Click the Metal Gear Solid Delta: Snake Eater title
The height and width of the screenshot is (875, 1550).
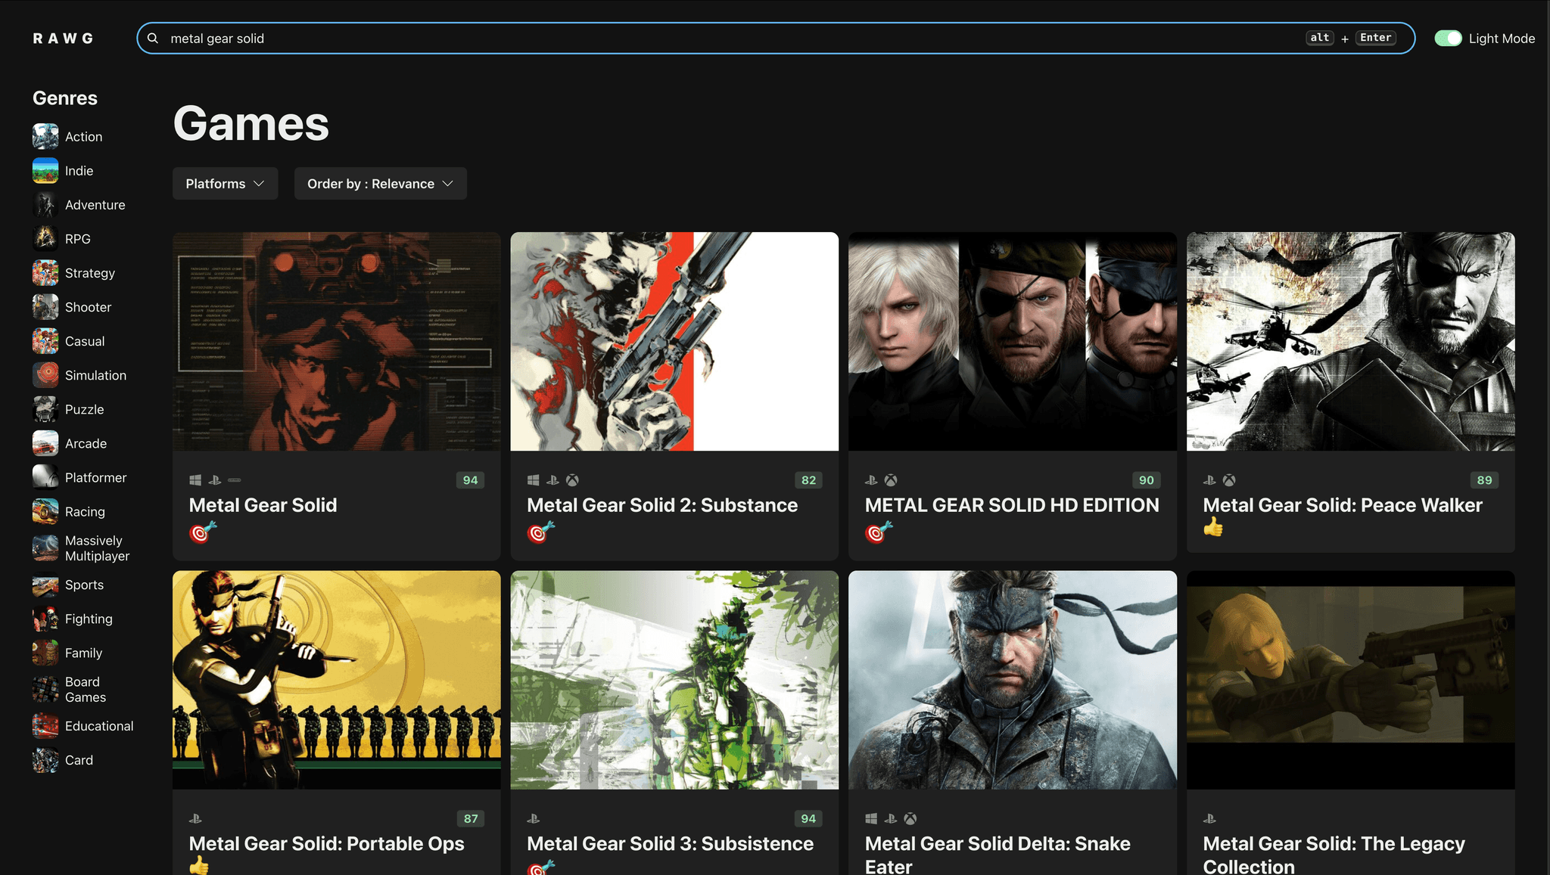point(998,855)
